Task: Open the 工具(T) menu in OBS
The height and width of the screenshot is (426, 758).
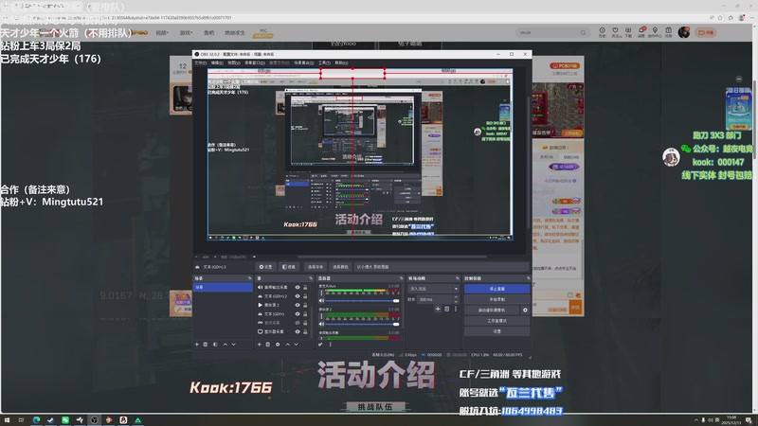Action: click(x=325, y=62)
